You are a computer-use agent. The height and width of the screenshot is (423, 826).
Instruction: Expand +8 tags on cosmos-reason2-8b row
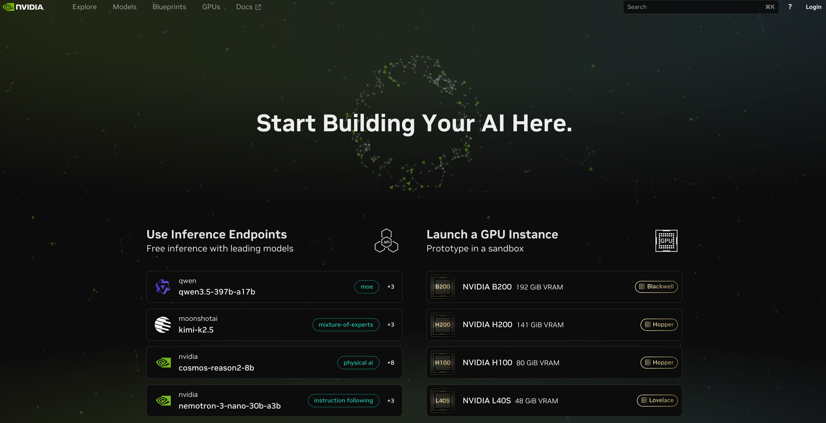pyautogui.click(x=391, y=363)
